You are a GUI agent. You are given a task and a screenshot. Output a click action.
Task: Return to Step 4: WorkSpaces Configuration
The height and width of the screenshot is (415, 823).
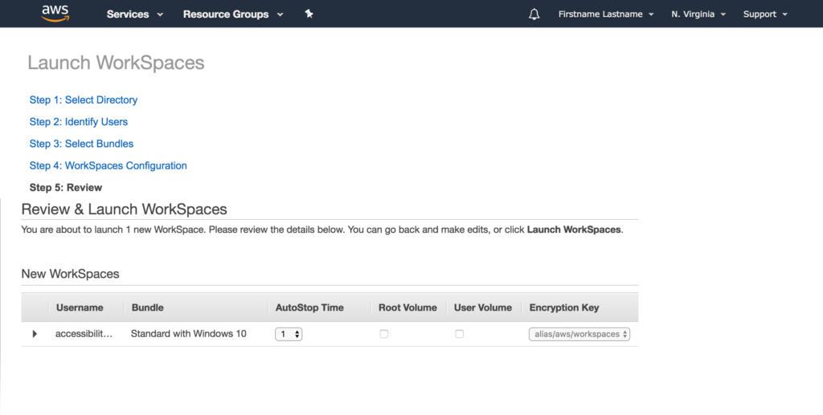(x=109, y=165)
